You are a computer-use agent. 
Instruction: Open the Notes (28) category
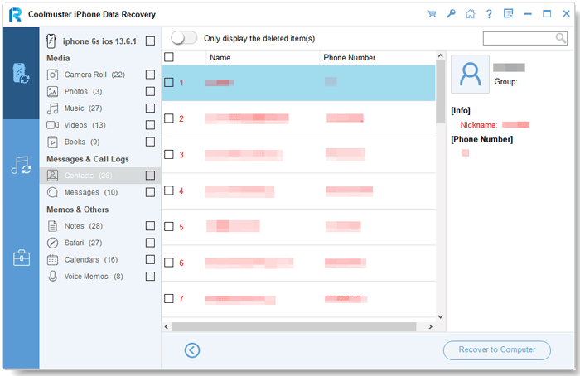point(83,226)
